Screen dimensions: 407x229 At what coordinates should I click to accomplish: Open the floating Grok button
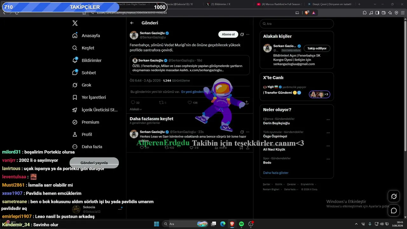click(394, 196)
